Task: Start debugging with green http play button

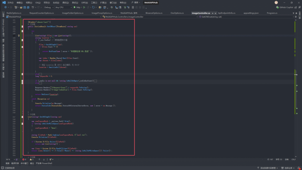Action: click(74, 7)
